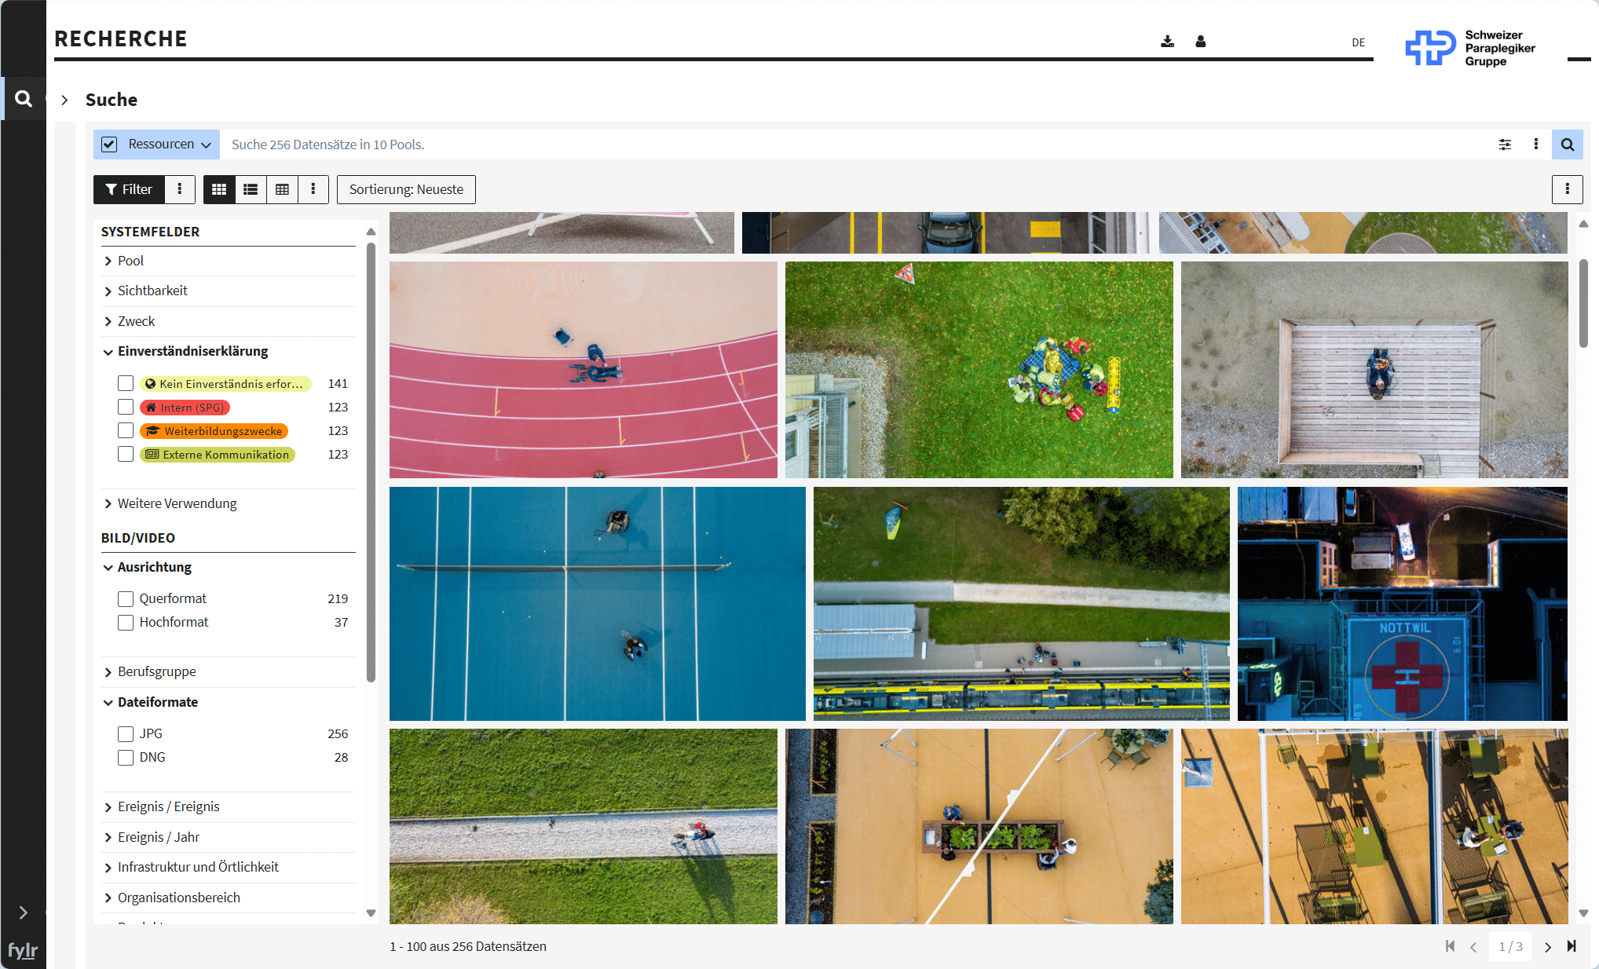The height and width of the screenshot is (969, 1599).
Task: Switch to text list view
Action: point(251,189)
